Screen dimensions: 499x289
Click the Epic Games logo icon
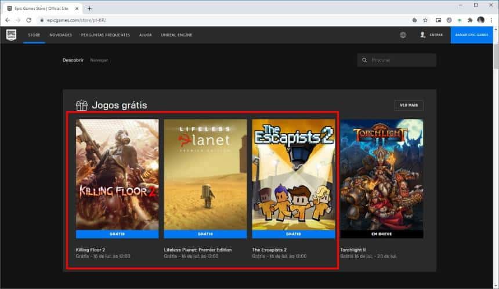pyautogui.click(x=12, y=35)
